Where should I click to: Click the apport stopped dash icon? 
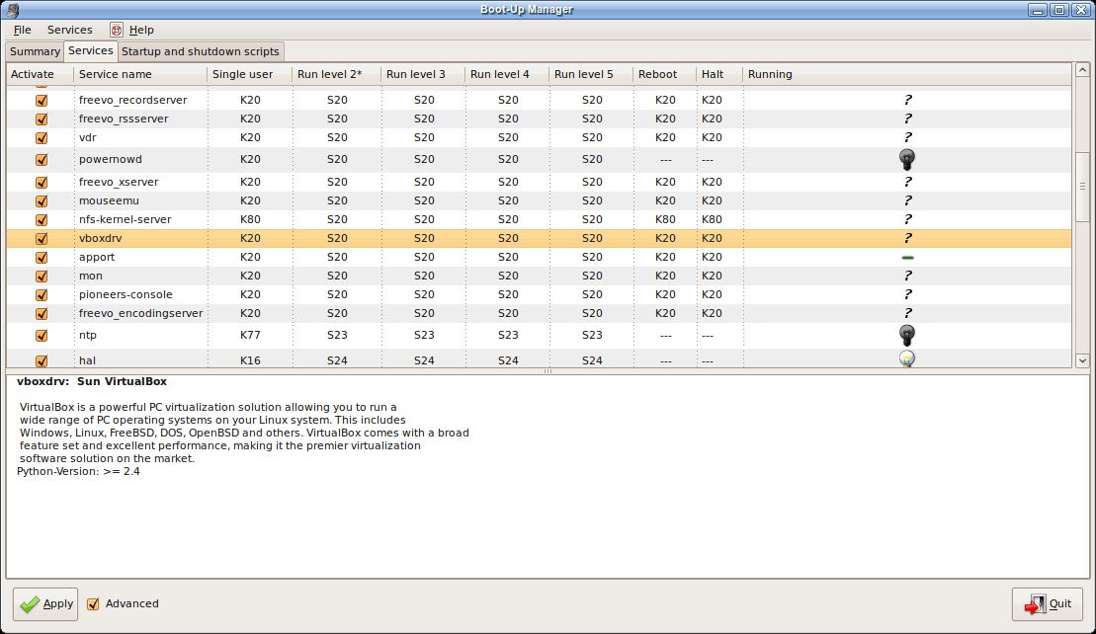907,258
